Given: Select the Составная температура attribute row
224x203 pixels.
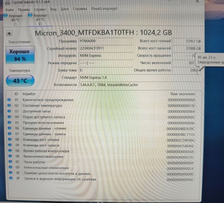Looking at the screenshot, I should 101,106.
